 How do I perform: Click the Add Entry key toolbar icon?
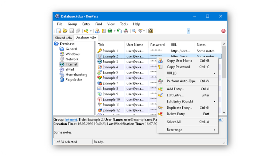click(86, 31)
